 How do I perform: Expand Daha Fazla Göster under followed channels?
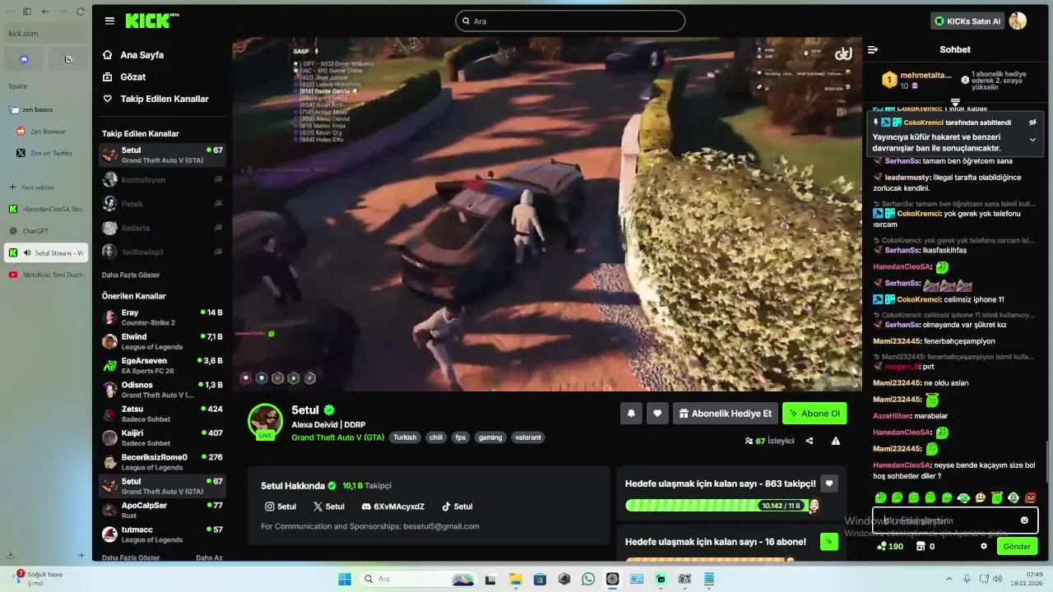(131, 275)
